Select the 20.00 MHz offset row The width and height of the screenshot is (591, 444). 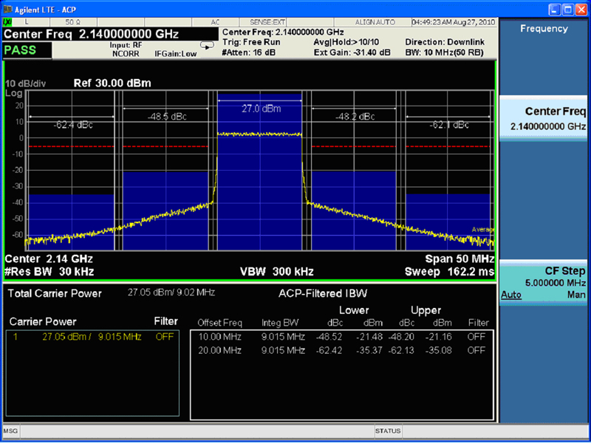pos(341,350)
